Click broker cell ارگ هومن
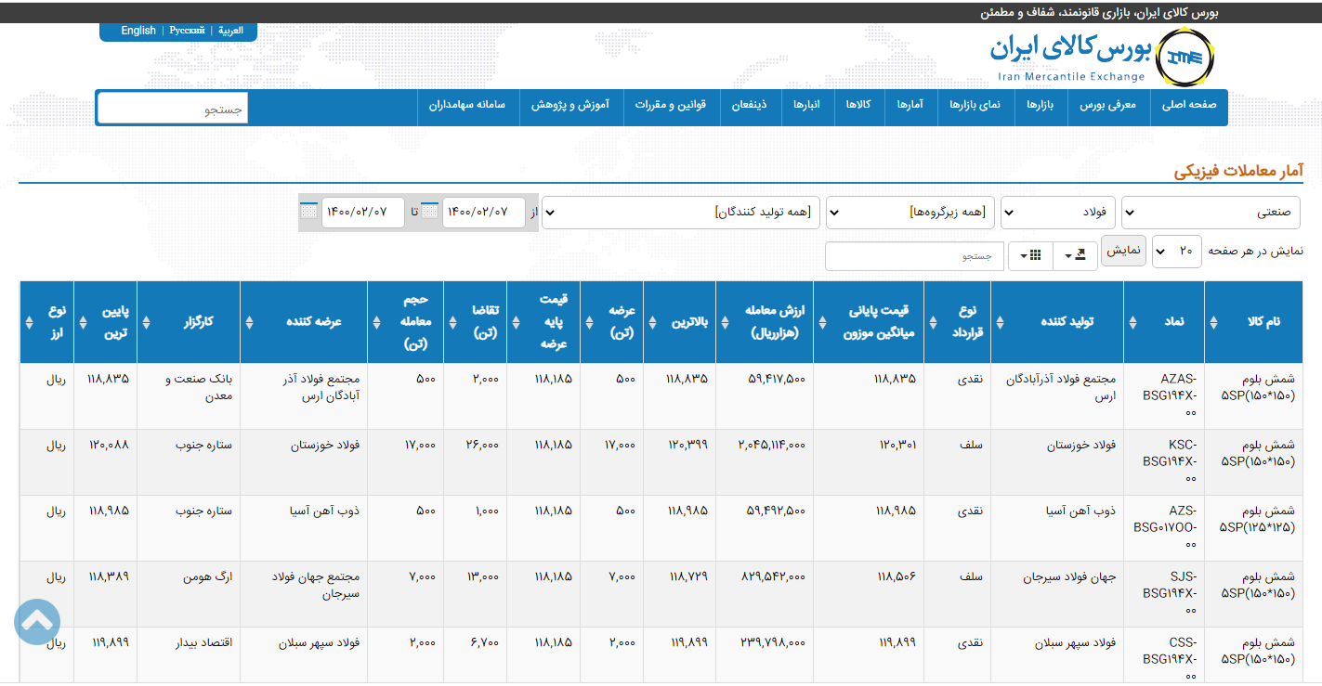Viewport: 1322px width, 686px height. (189, 594)
